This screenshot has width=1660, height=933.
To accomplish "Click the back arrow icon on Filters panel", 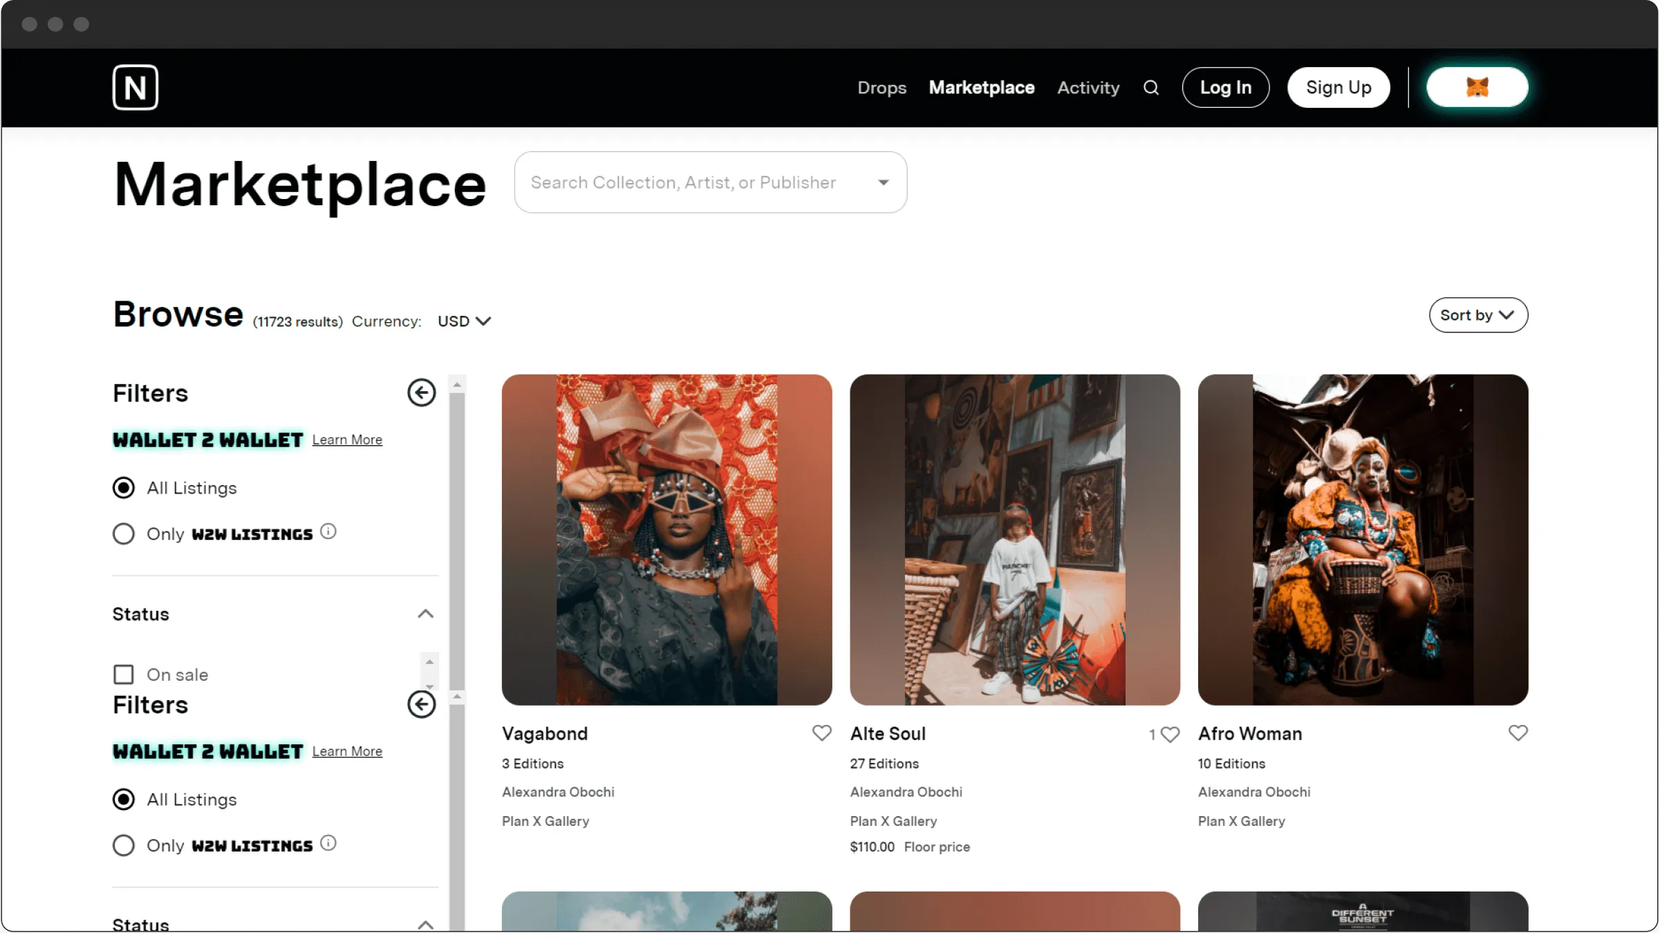I will (x=420, y=392).
